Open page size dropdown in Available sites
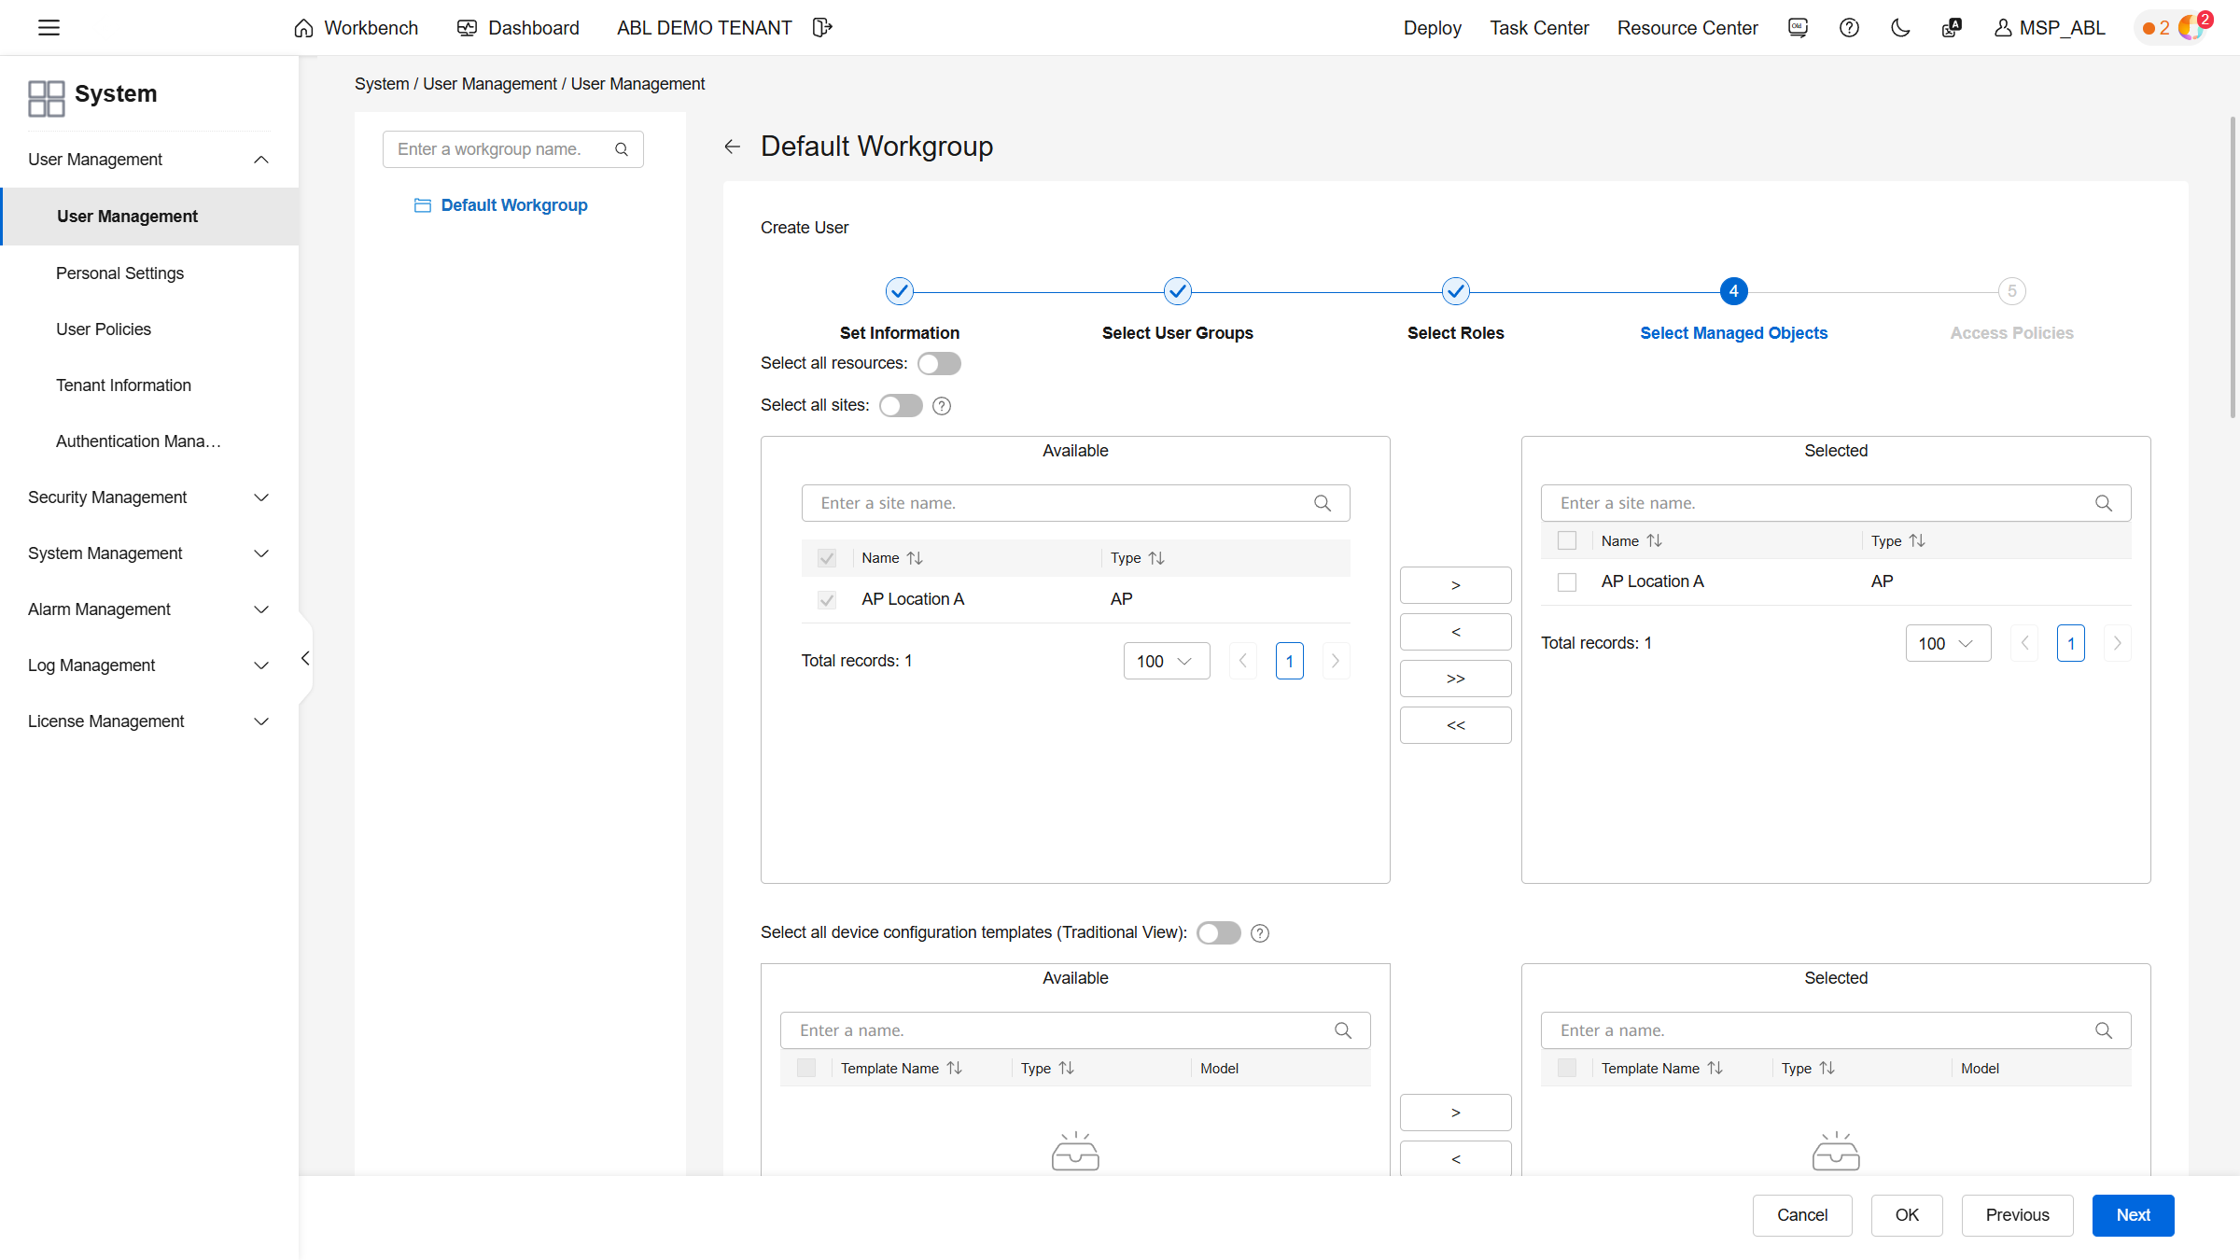 1166,661
